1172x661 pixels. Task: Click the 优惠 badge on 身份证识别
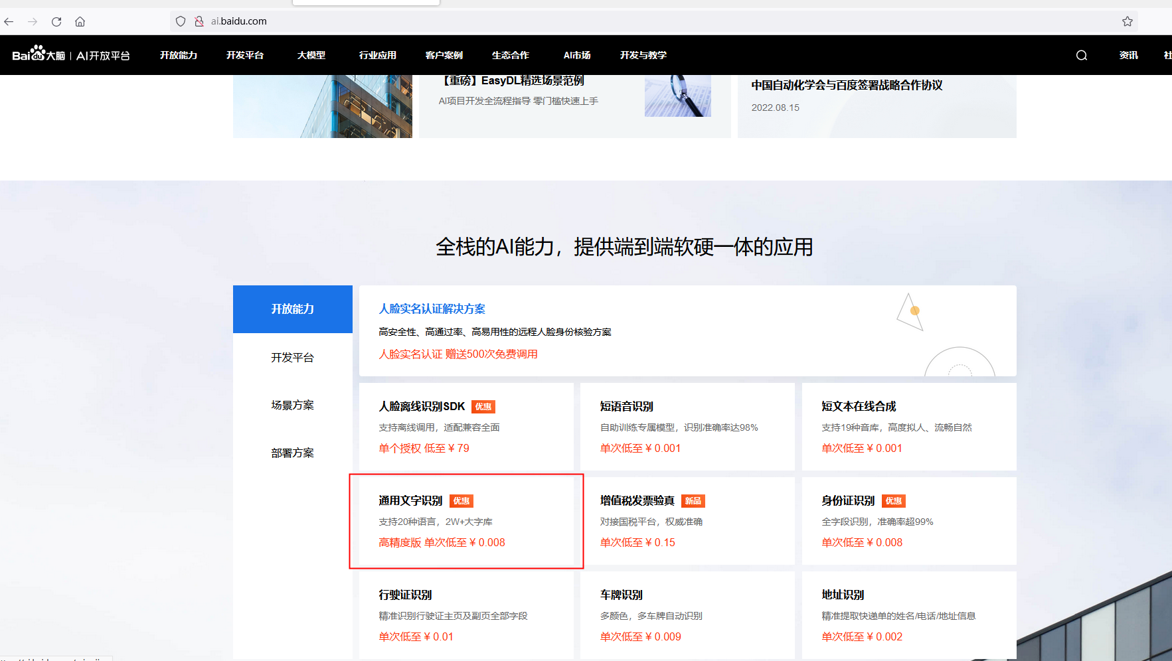[x=894, y=501]
